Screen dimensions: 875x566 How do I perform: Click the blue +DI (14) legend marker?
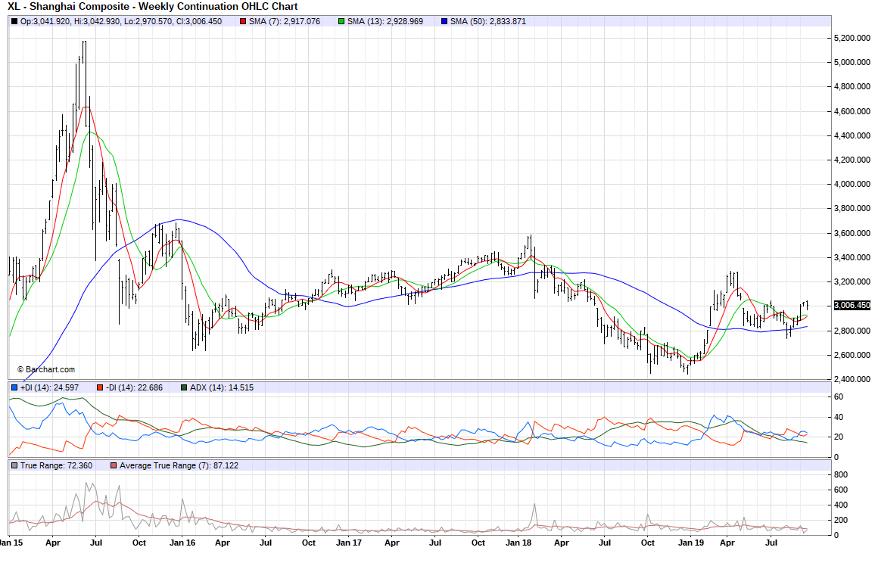(14, 388)
